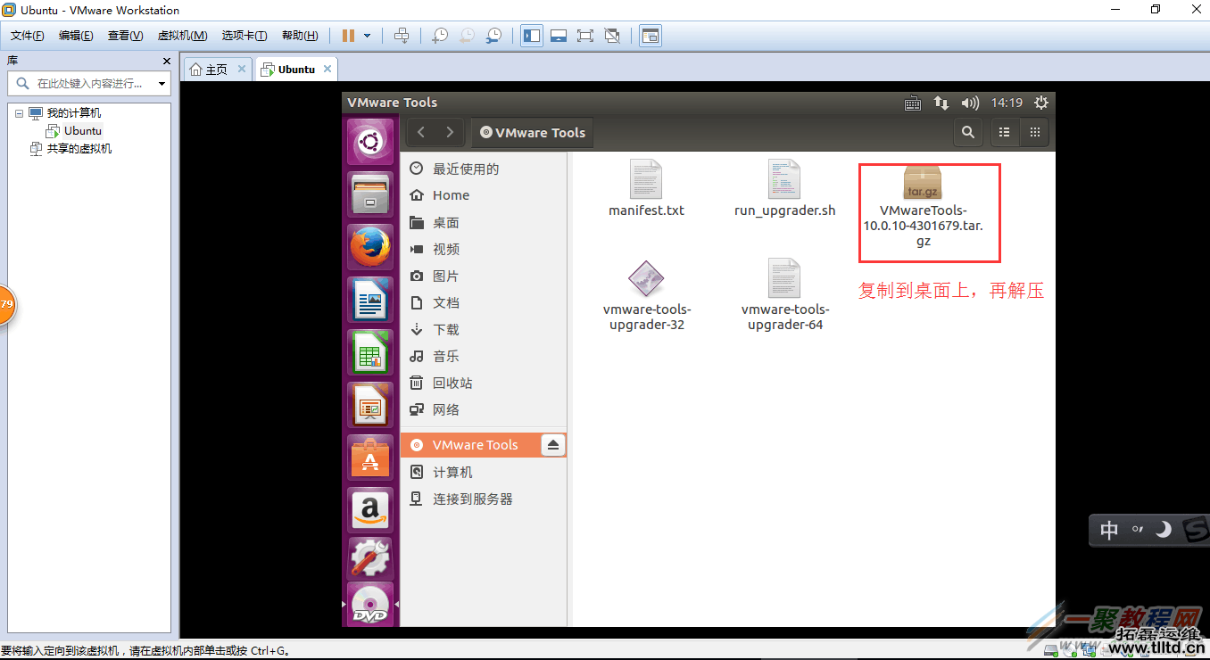Open the 虚拟机(M) menu

(182, 36)
